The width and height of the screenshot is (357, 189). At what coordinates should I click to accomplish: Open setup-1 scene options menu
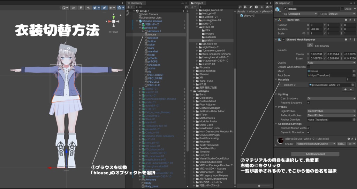click(183, 11)
